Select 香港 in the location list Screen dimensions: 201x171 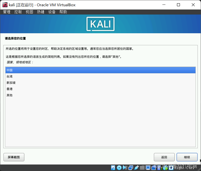click(100, 89)
